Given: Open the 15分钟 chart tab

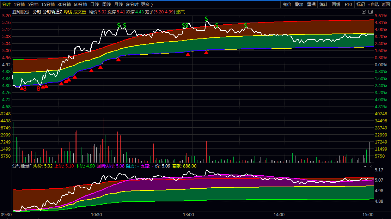Looking at the screenshot, I should (48, 5).
